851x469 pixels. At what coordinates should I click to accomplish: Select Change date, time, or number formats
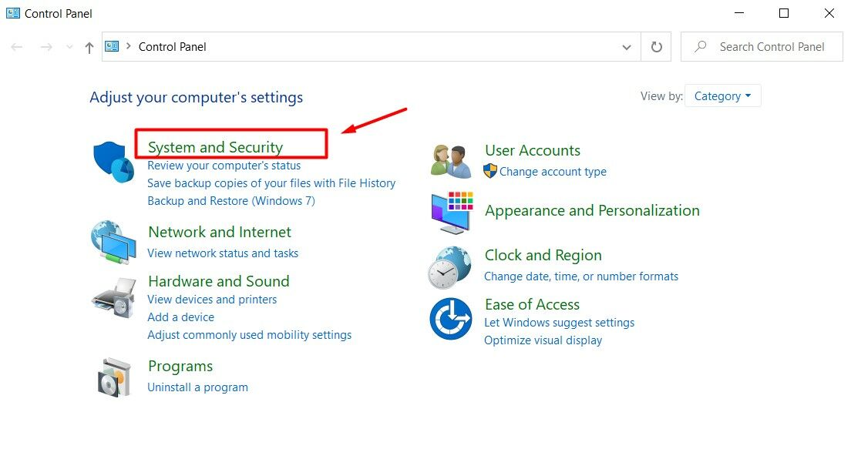(x=581, y=276)
